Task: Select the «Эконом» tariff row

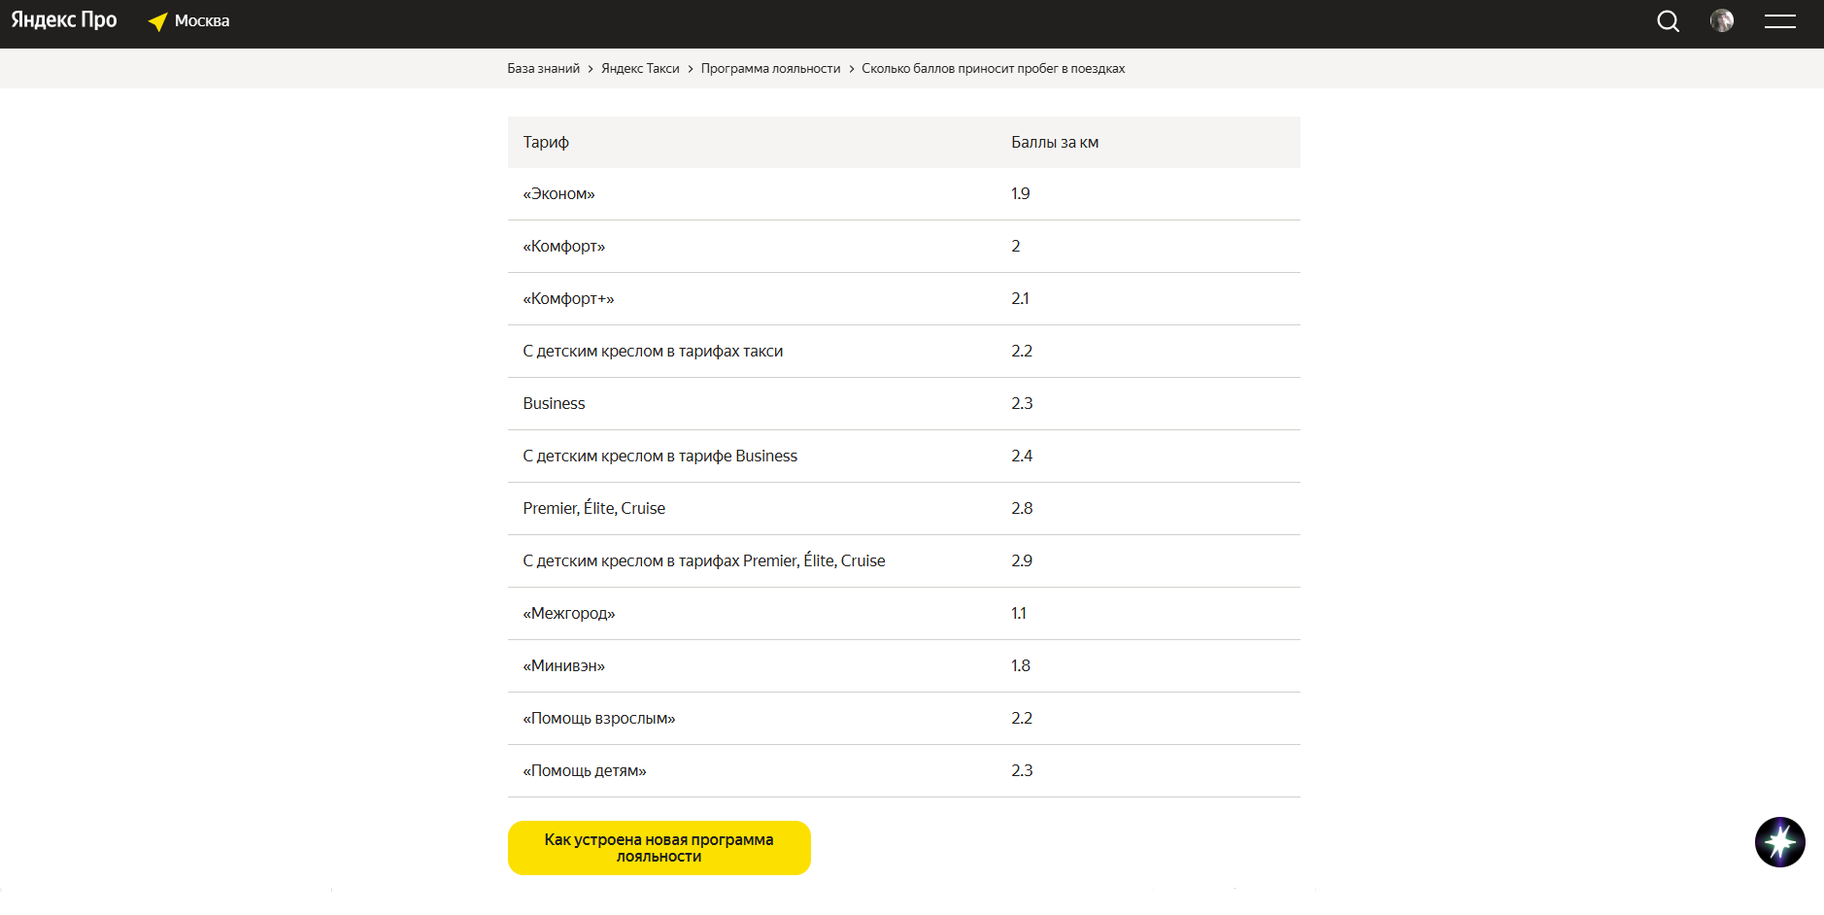Action: click(558, 194)
